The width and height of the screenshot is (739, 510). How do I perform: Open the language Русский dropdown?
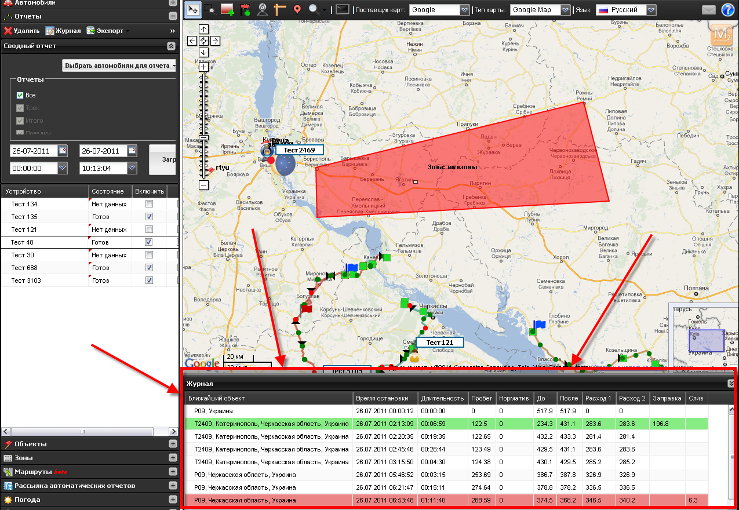pos(651,10)
